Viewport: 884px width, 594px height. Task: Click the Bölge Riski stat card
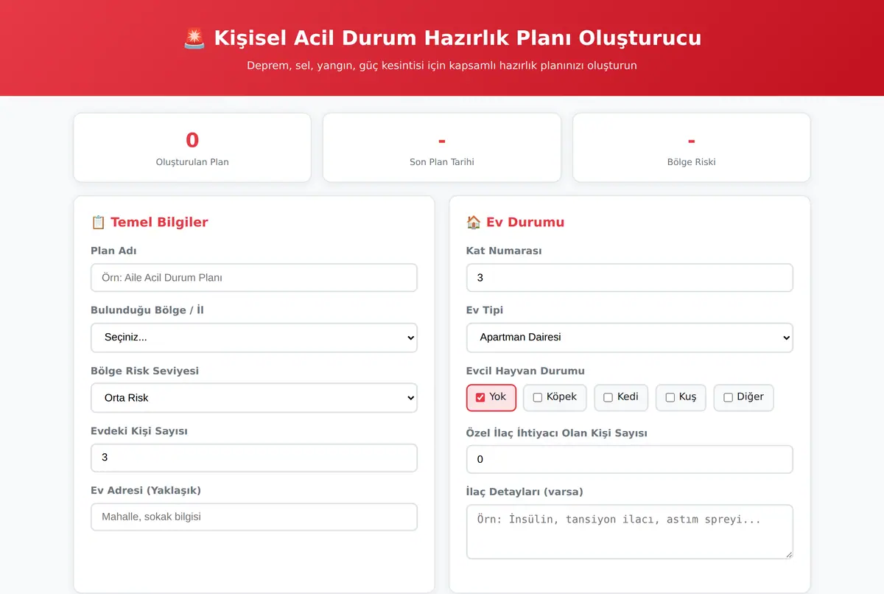[692, 147]
